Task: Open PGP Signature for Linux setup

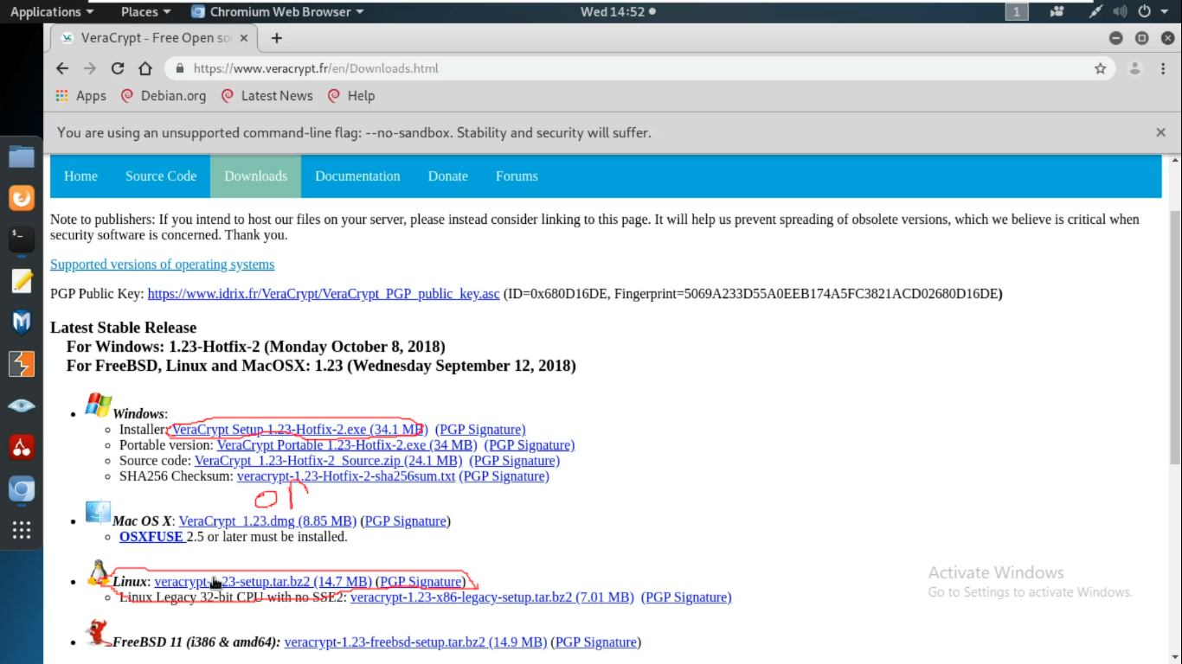Action: click(x=421, y=582)
